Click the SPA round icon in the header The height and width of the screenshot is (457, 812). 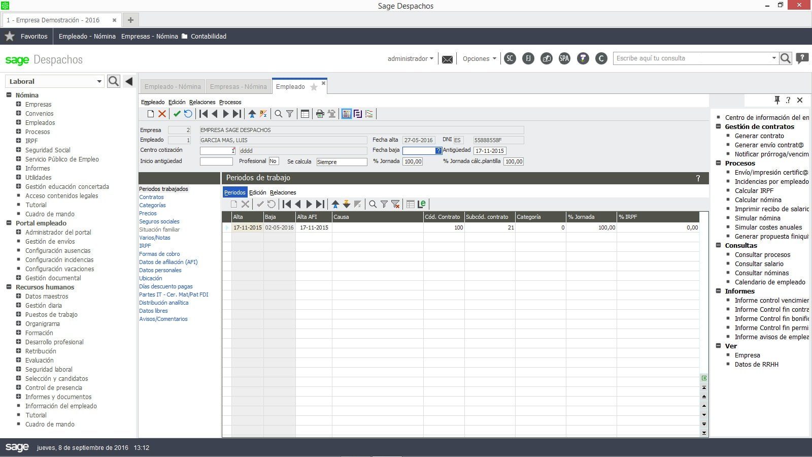coord(564,58)
